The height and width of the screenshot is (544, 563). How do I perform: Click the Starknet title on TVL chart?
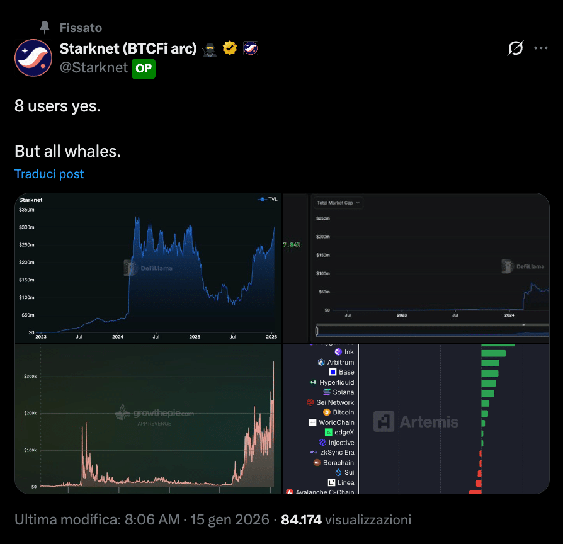[x=30, y=200]
